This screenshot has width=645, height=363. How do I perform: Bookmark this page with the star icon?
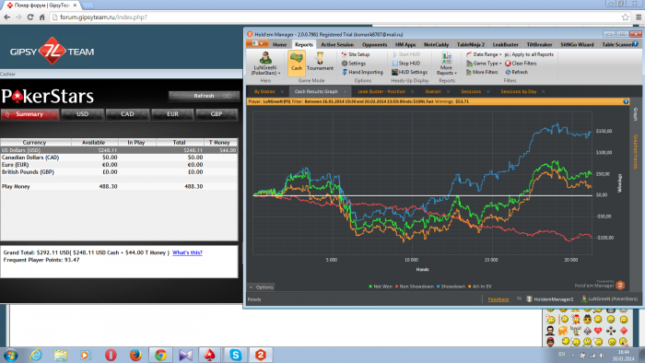[x=626, y=18]
